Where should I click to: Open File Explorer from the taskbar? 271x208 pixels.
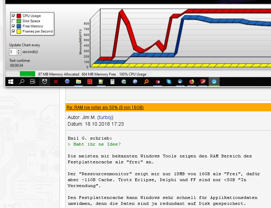pos(78,82)
